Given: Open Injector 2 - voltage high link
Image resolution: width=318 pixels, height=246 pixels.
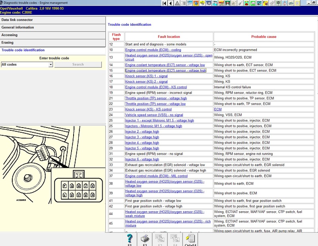Looking at the screenshot, I should pos(142,132).
